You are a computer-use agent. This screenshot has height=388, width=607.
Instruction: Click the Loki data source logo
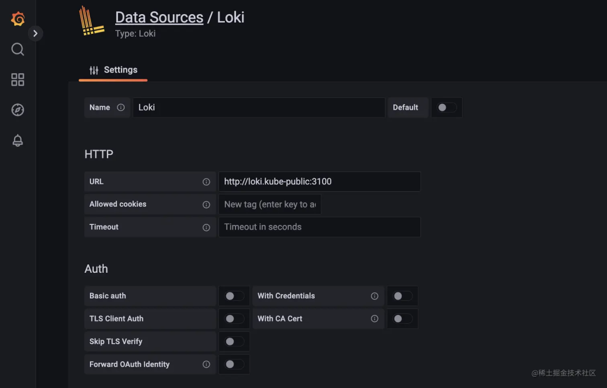coord(92,21)
